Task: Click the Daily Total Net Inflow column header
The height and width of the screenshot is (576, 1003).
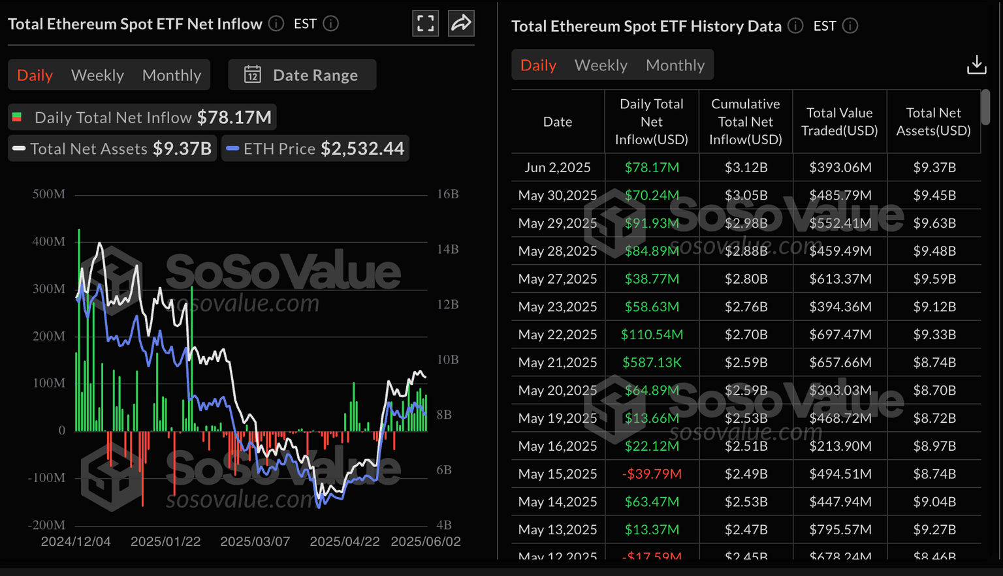Action: pos(651,122)
